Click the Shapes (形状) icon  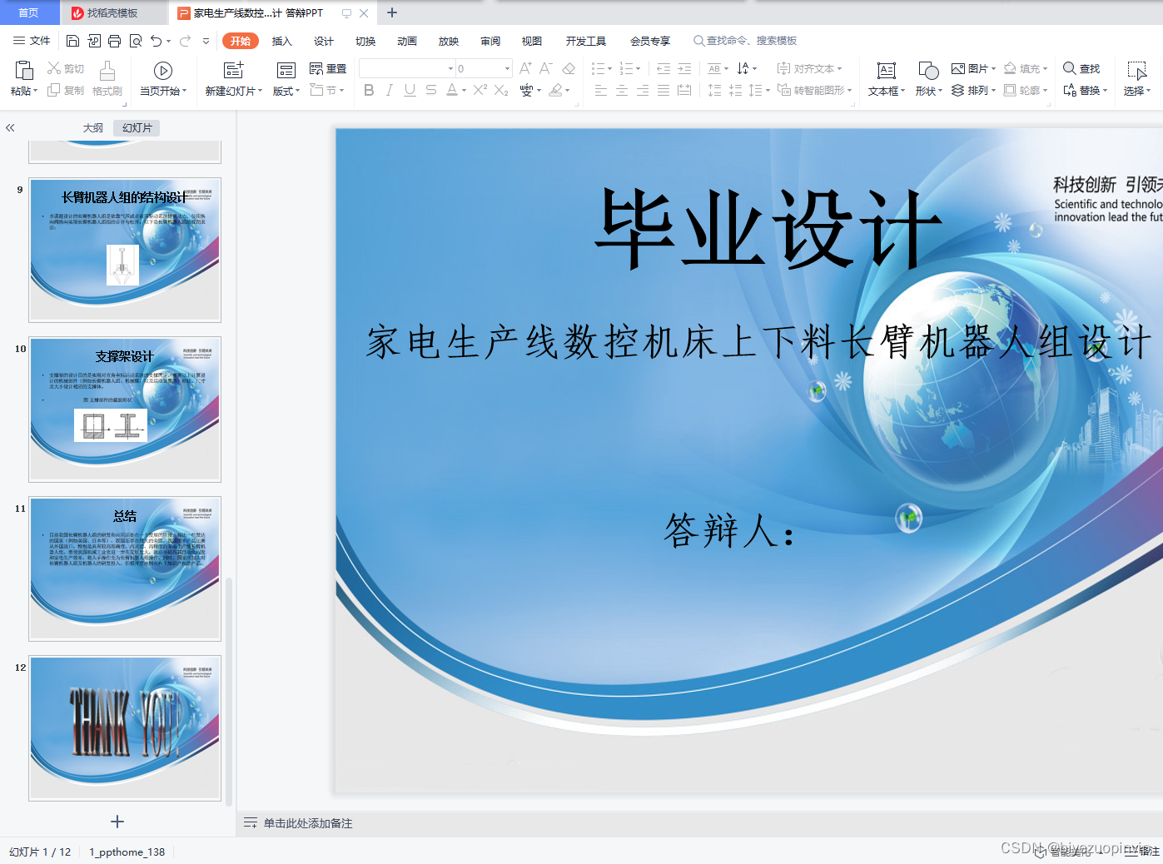click(928, 71)
